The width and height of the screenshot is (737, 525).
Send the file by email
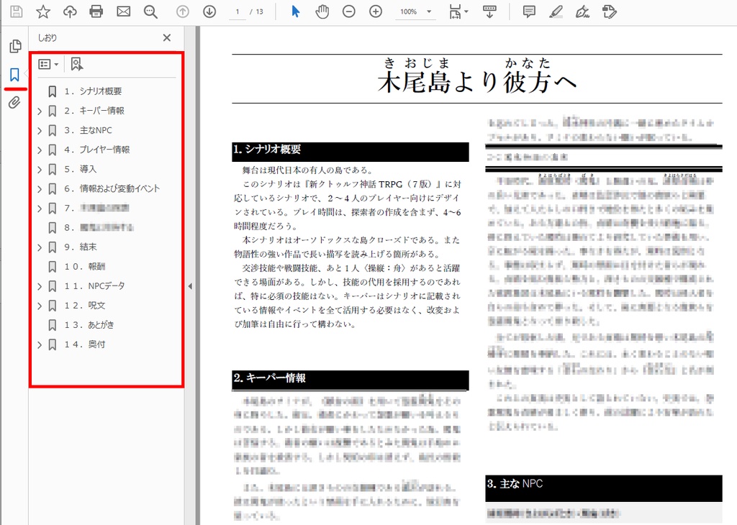(124, 12)
